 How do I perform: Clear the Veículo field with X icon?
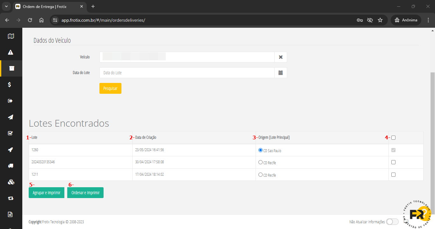[x=281, y=57]
